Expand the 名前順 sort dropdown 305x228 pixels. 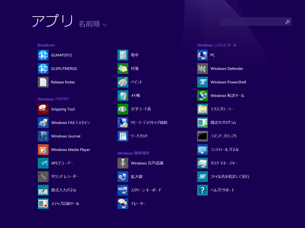pyautogui.click(x=93, y=24)
